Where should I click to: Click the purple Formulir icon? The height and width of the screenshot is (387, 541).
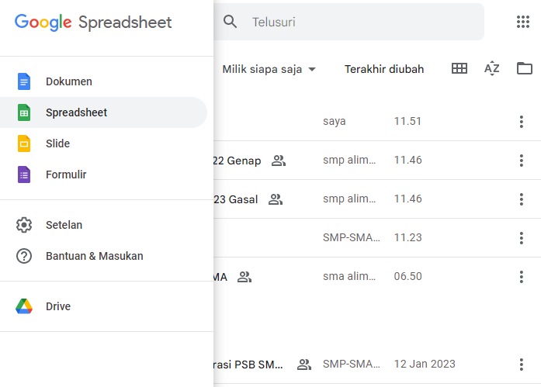coord(24,174)
